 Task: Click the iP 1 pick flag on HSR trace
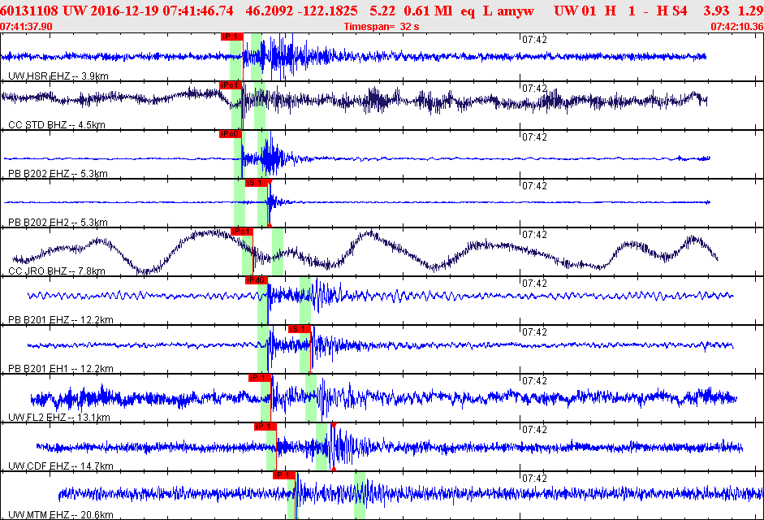[232, 37]
